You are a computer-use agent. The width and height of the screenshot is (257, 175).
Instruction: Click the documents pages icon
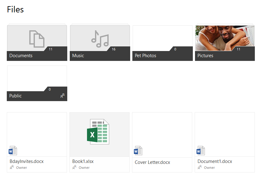(x=37, y=39)
